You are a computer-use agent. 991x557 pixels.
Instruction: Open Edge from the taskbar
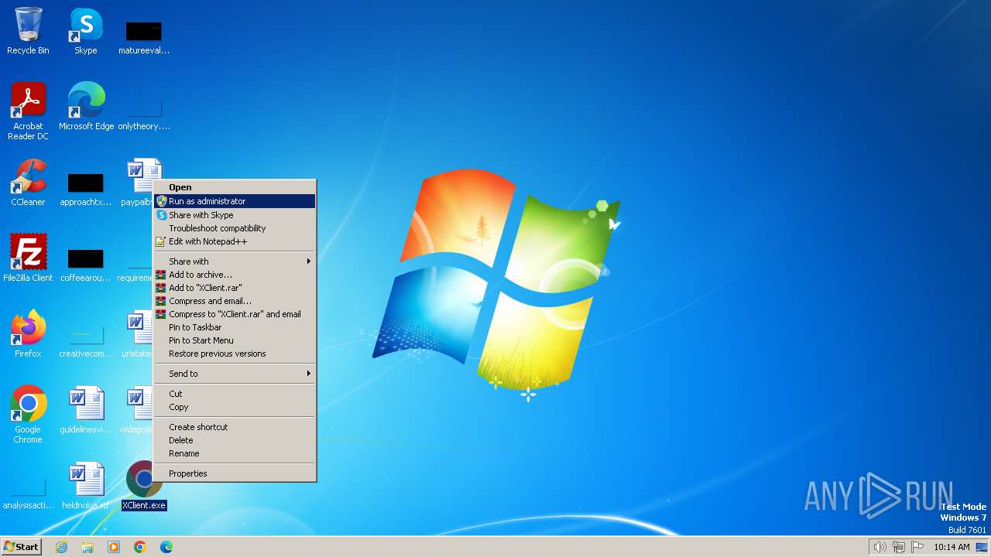166,547
